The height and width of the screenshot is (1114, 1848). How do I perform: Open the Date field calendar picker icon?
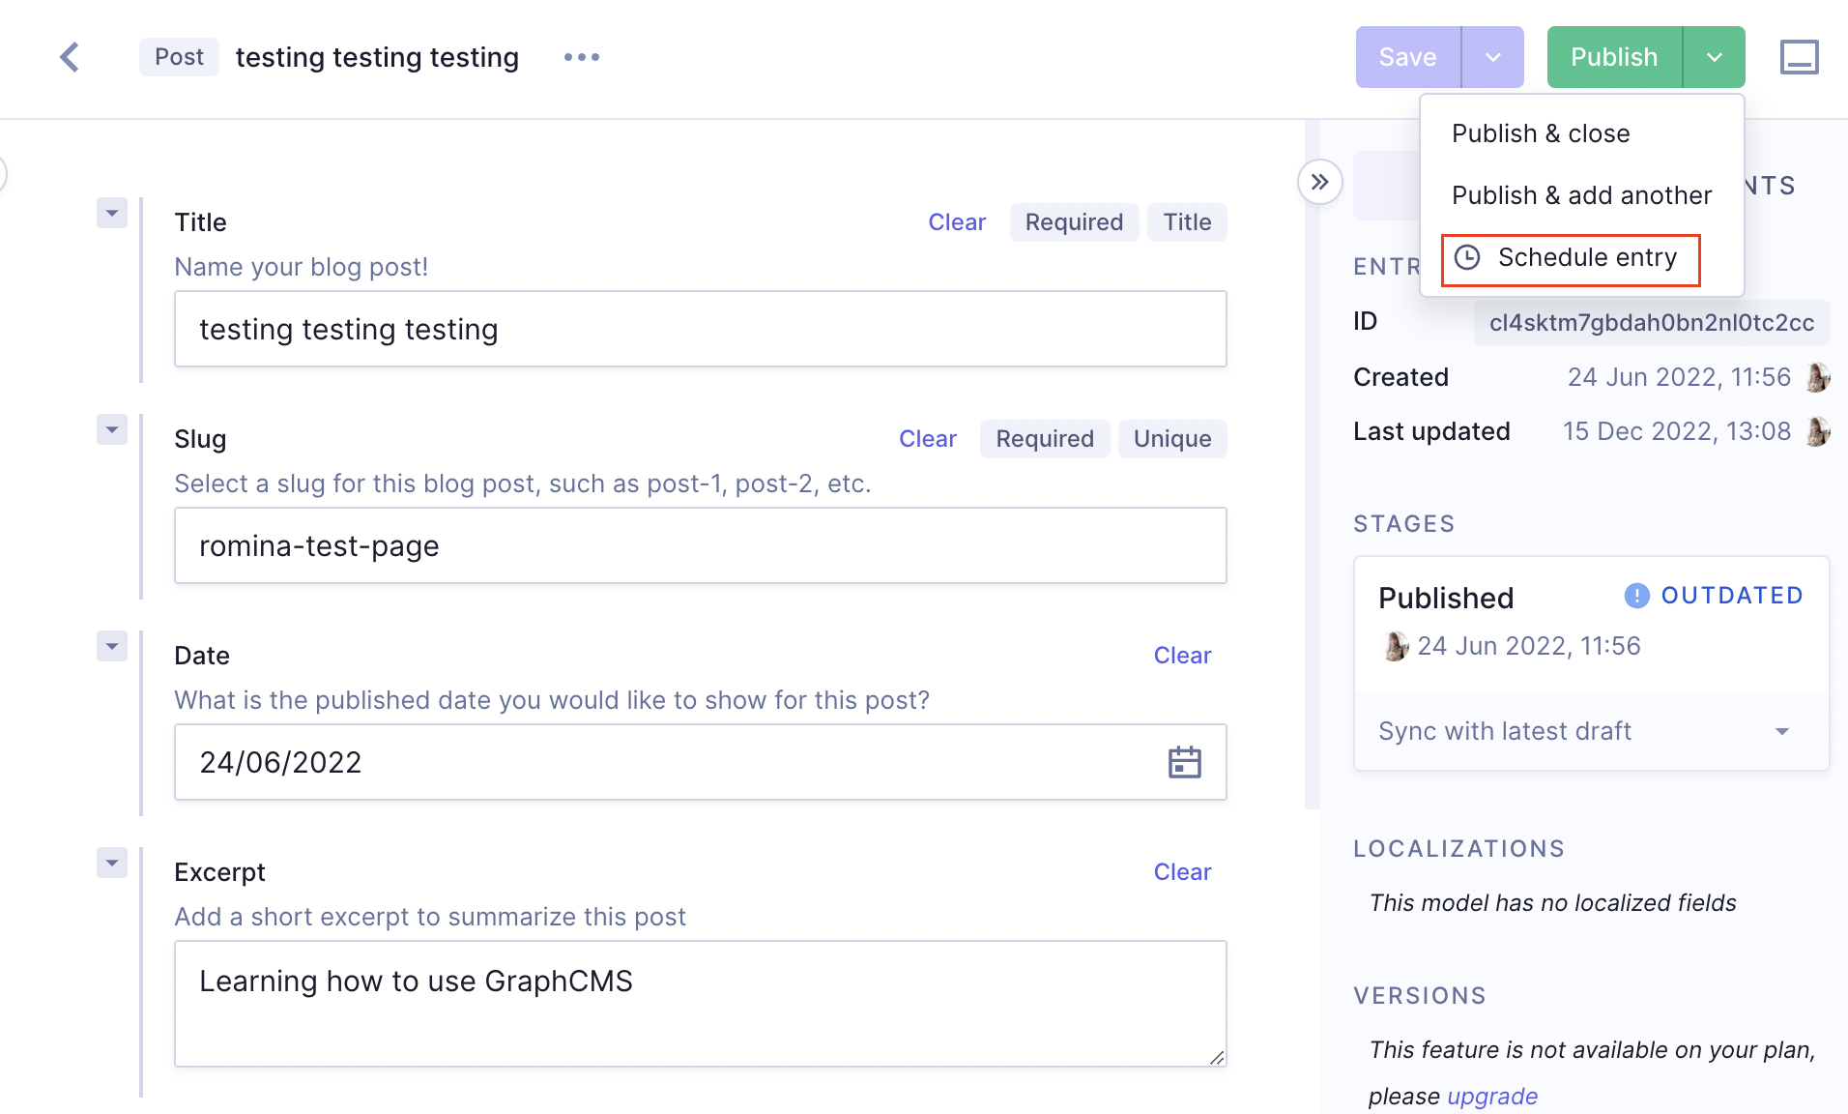point(1184,762)
